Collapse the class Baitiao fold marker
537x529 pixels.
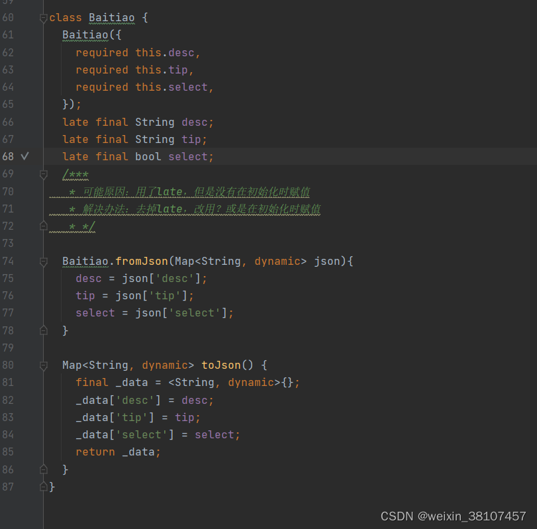pos(44,18)
